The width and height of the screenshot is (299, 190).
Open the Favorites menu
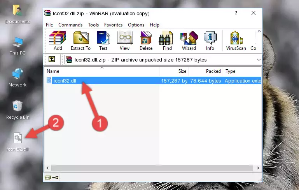coord(113,25)
